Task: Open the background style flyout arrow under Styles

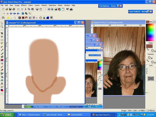Action: tap(155, 51)
